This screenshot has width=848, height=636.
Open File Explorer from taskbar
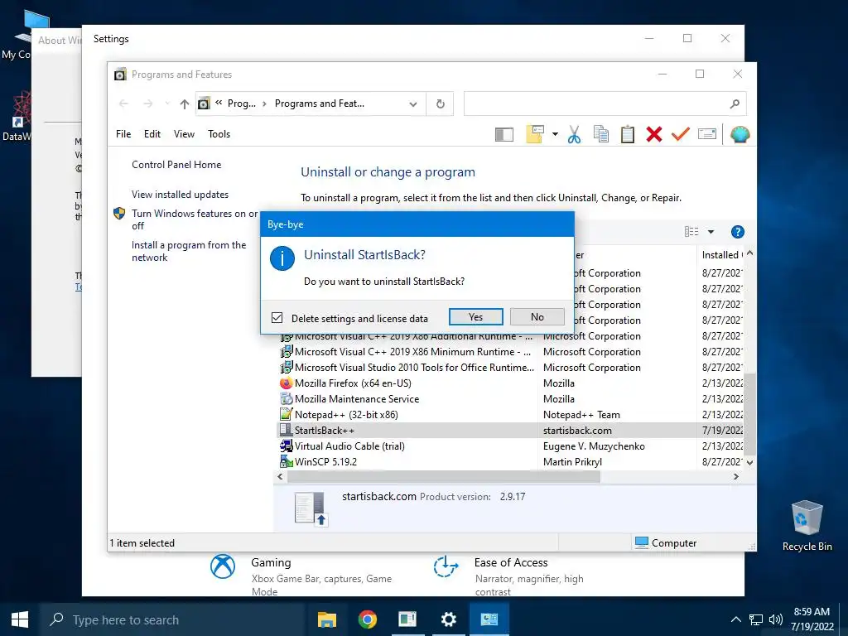[326, 619]
